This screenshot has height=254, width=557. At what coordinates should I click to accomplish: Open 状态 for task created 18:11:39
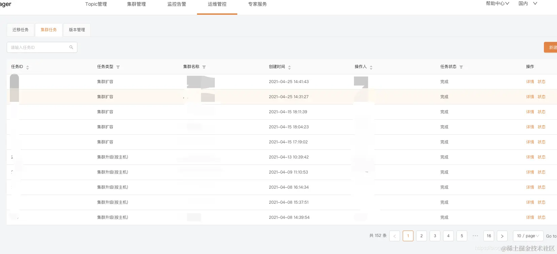coord(542,112)
